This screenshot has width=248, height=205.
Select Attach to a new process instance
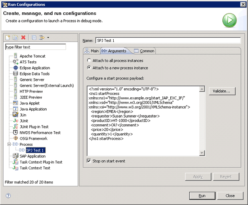tap(89, 68)
